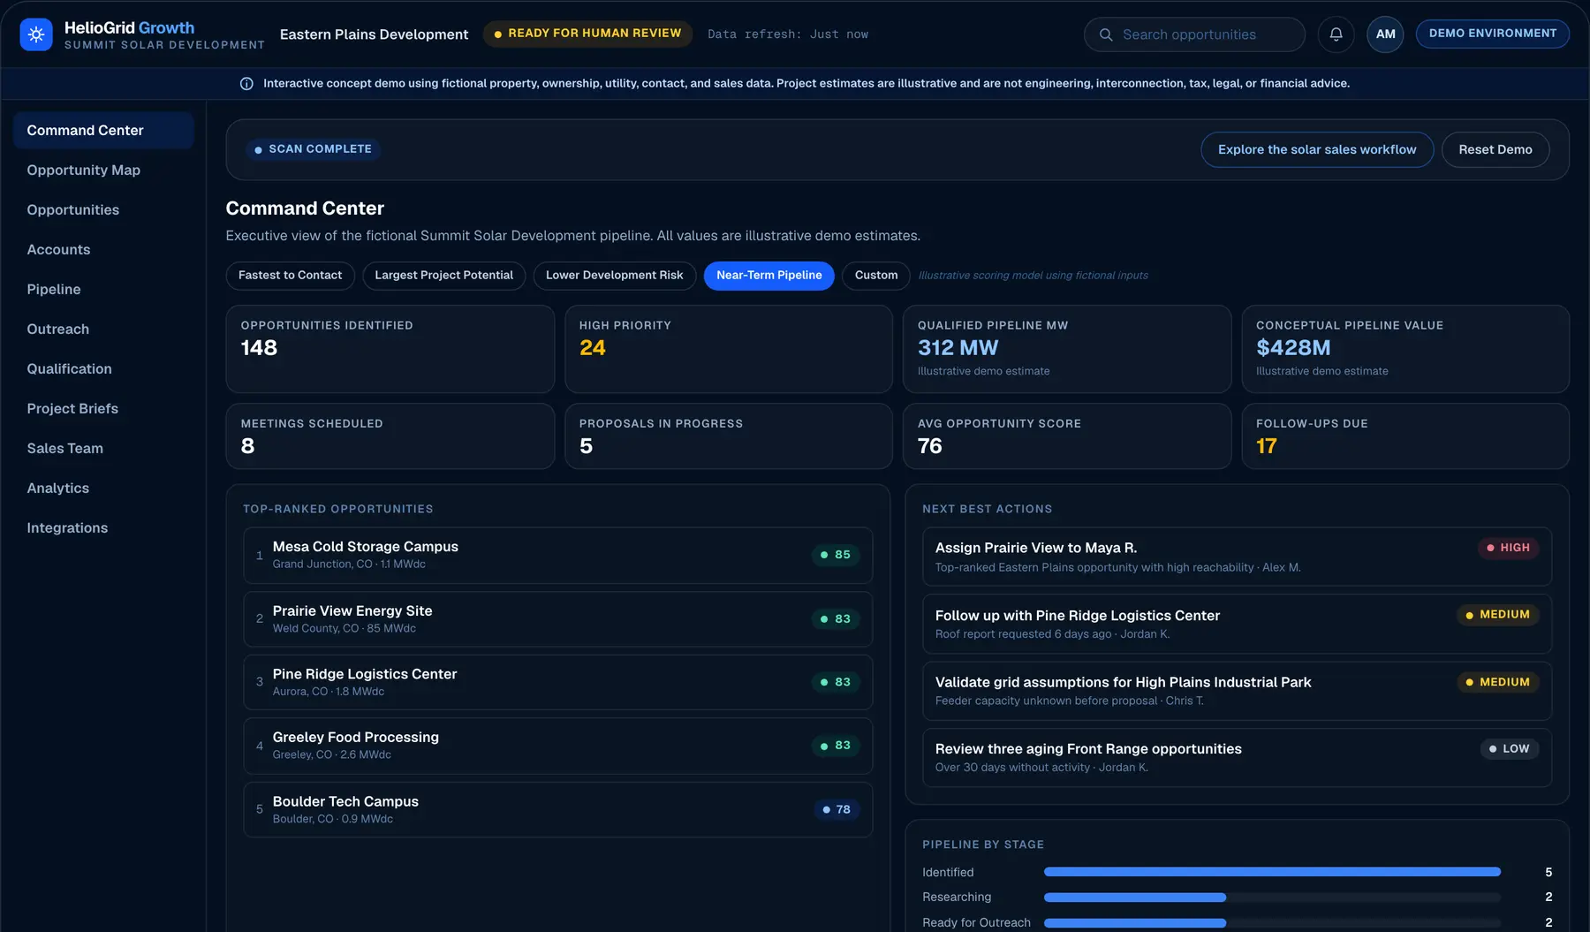The height and width of the screenshot is (932, 1590).
Task: Click the Scan Complete badge
Action: (313, 149)
